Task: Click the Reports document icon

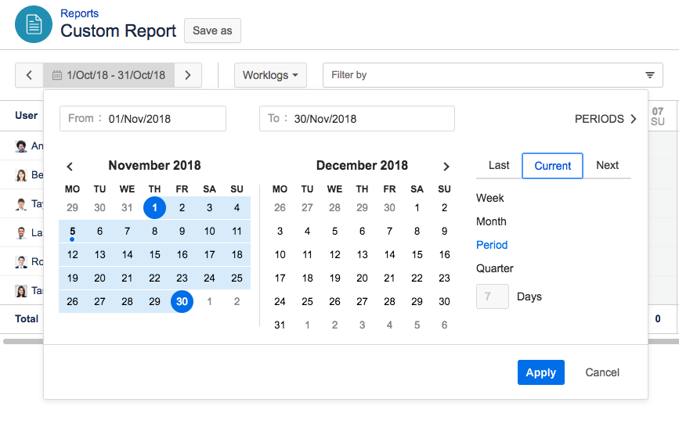Action: [x=34, y=24]
